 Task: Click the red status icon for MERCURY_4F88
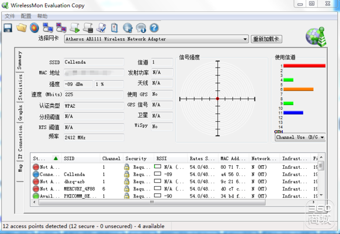click(36, 189)
